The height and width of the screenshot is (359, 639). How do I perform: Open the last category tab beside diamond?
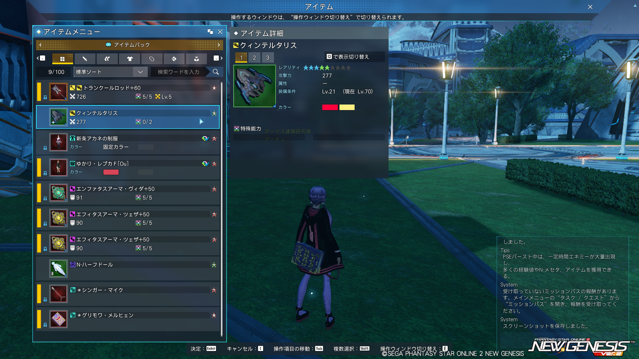pyautogui.click(x=197, y=59)
